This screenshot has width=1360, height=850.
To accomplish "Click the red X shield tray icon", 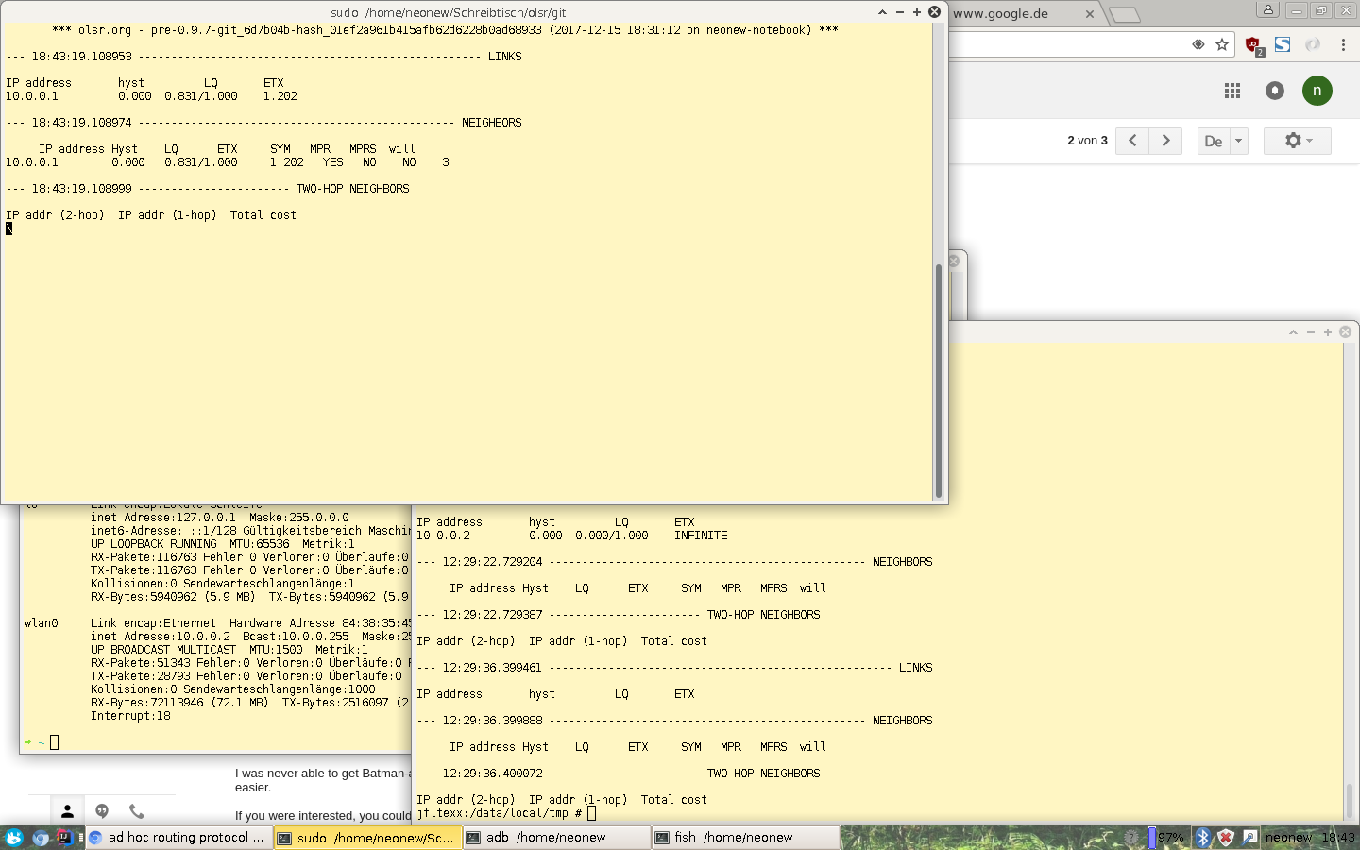I will tap(1226, 838).
